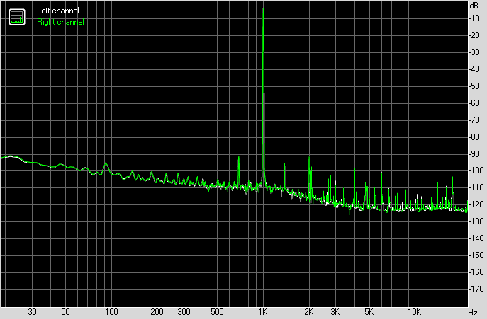
Task: Click the 500 Hz axis label
Action: pyautogui.click(x=217, y=312)
